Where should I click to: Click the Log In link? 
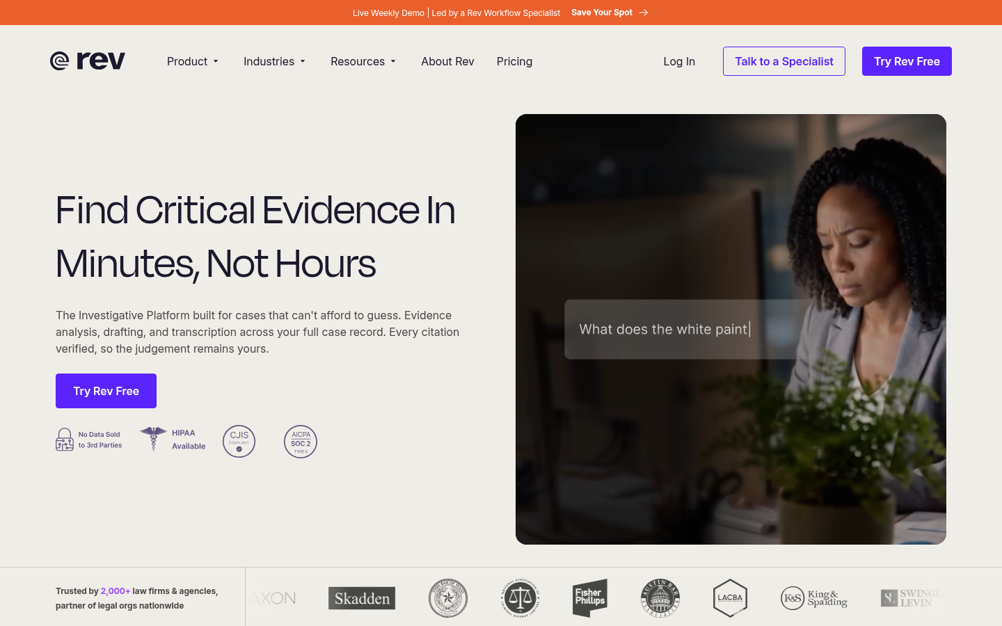click(679, 61)
